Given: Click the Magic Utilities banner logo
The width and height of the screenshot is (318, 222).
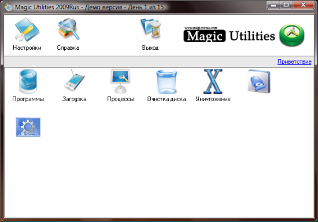Looking at the screenshot, I should coord(229,35).
